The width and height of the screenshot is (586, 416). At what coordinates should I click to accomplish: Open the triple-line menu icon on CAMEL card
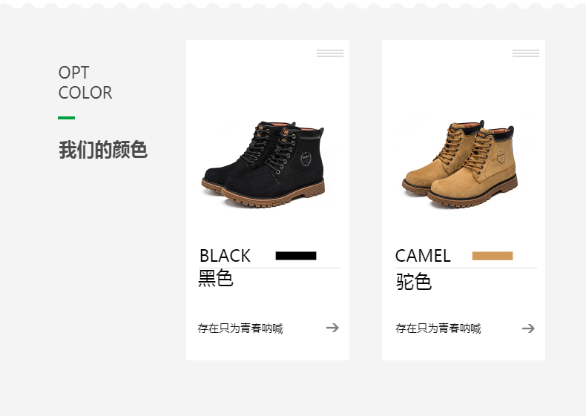[x=526, y=53]
